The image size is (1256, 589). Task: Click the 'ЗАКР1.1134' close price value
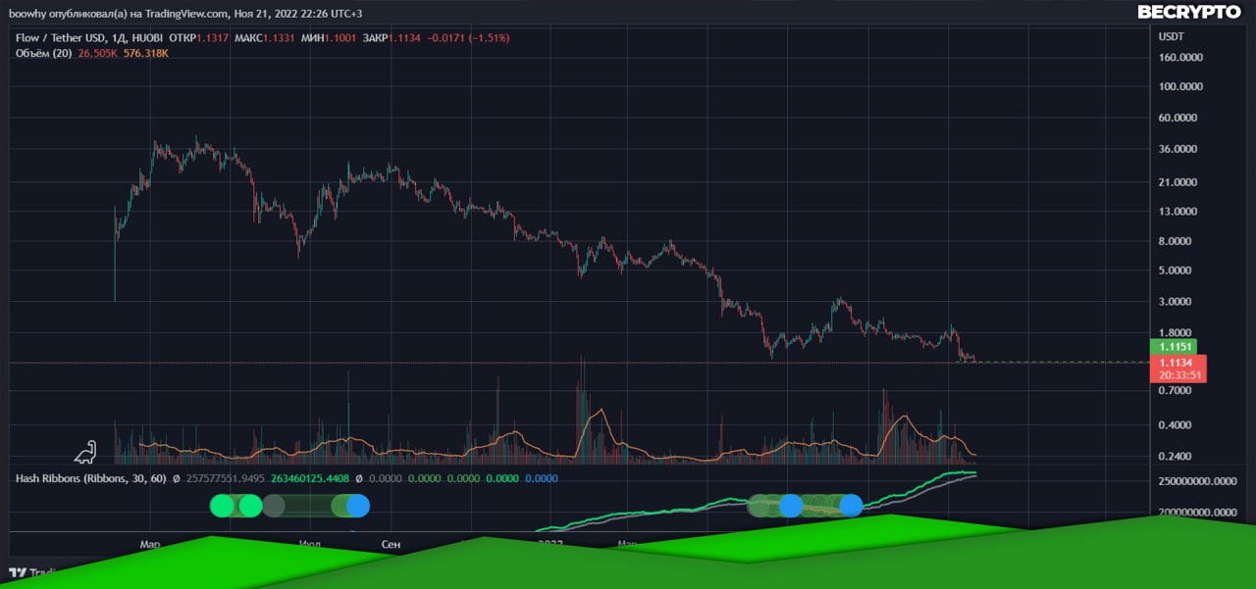[390, 37]
